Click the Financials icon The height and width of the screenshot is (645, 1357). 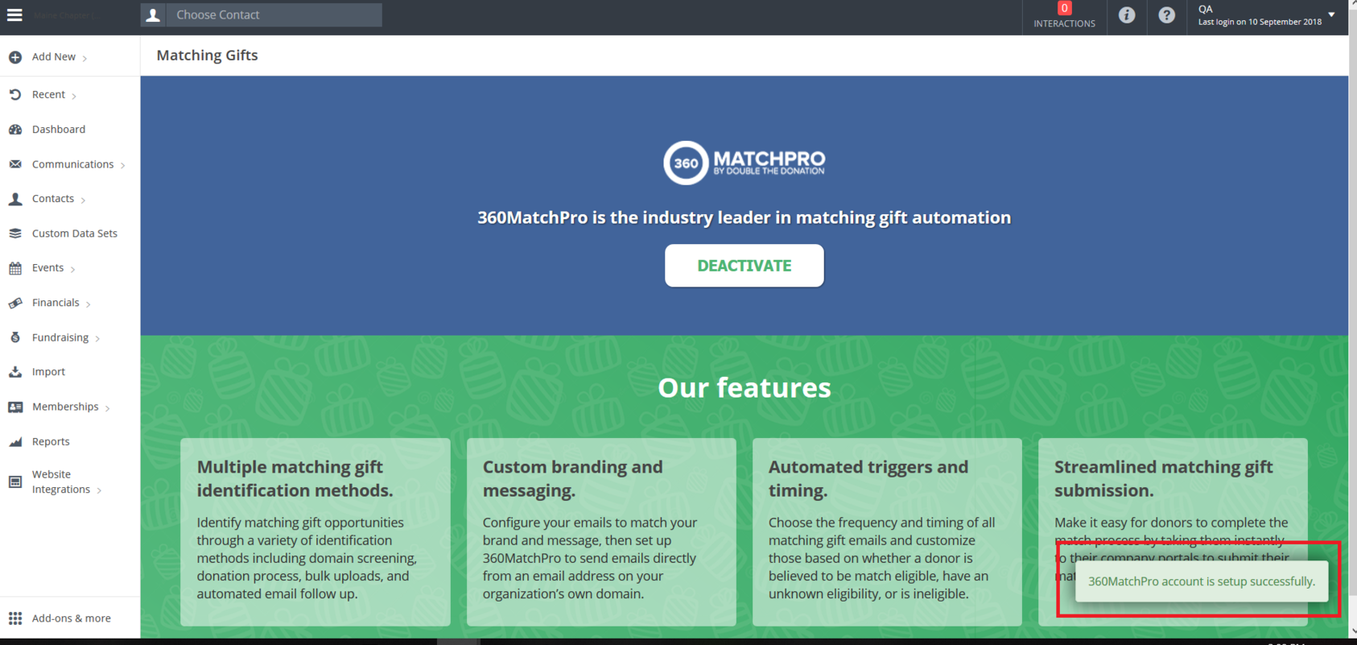pyautogui.click(x=15, y=303)
